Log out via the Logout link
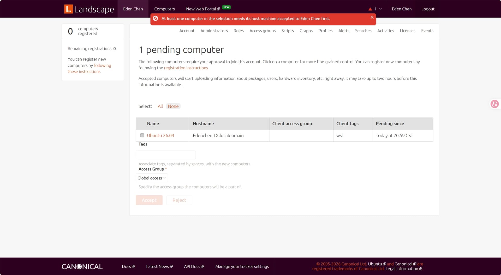This screenshot has width=501, height=275. pyautogui.click(x=428, y=9)
